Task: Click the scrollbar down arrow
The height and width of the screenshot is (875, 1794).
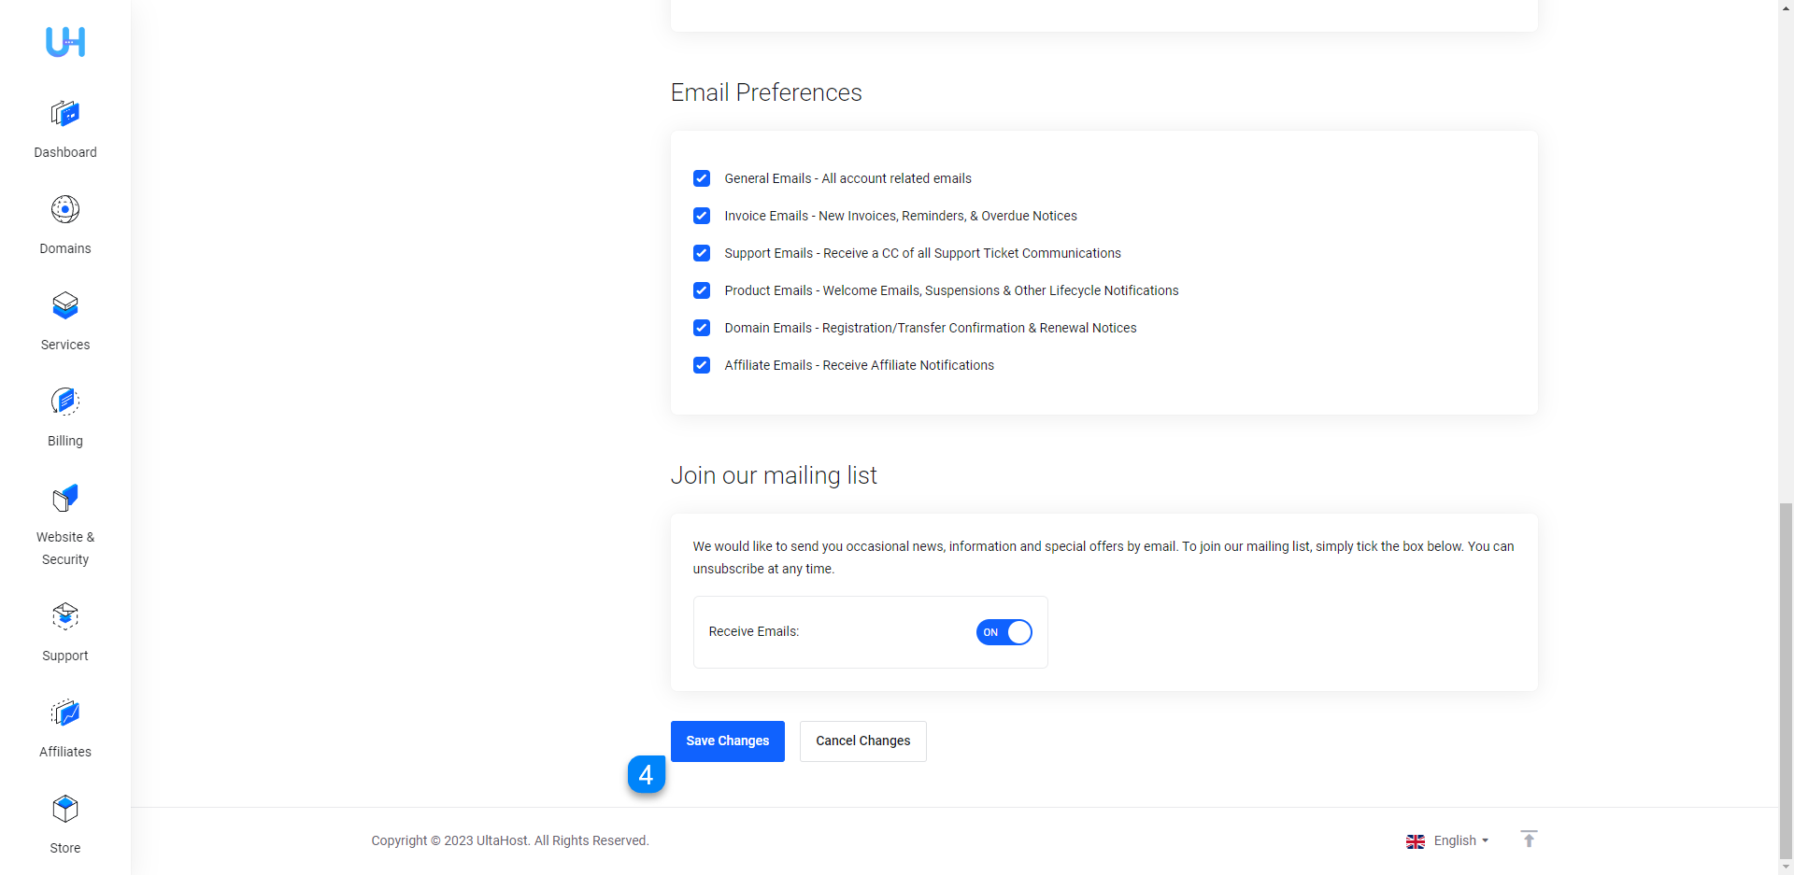Action: coord(1786,868)
